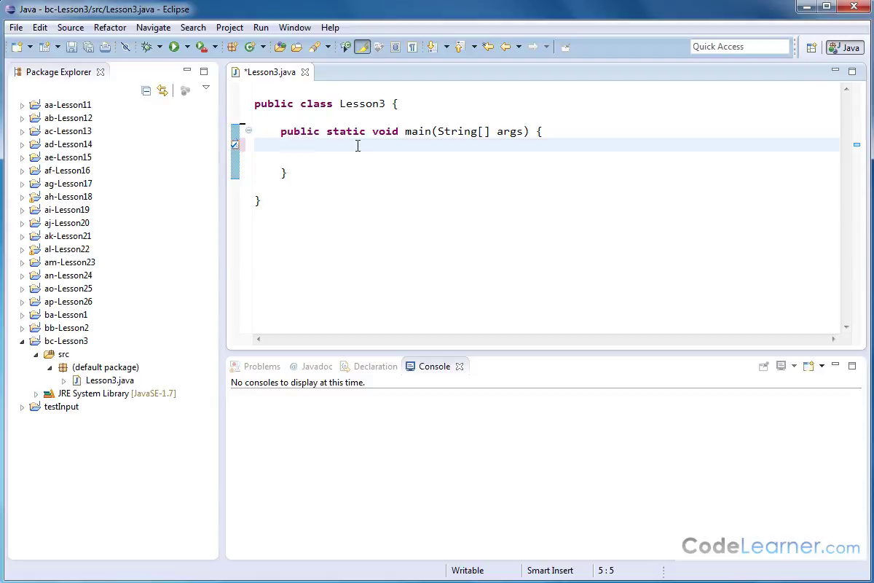Click the Next Annotation icon
The image size is (874, 583).
(x=432, y=47)
